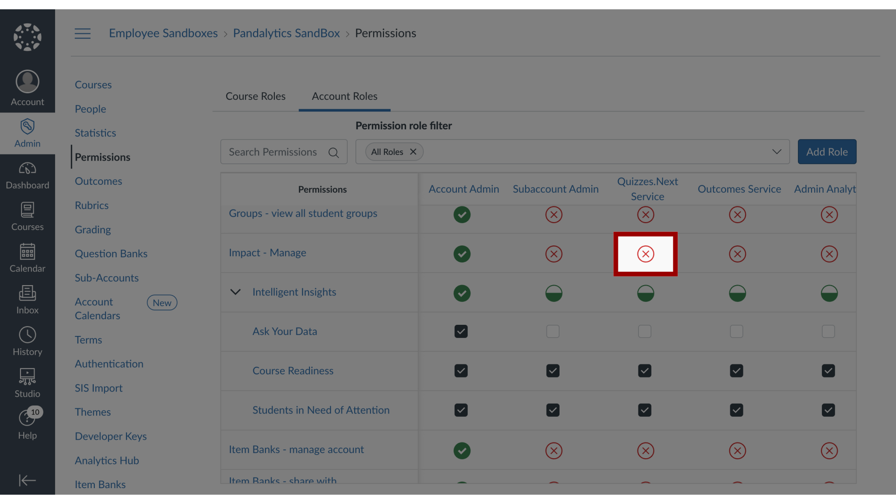This screenshot has width=896, height=504.
Task: Collapse the global navigation arrow
Action: click(x=28, y=480)
